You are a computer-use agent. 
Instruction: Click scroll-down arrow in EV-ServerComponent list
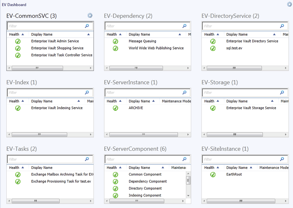(x=188, y=196)
